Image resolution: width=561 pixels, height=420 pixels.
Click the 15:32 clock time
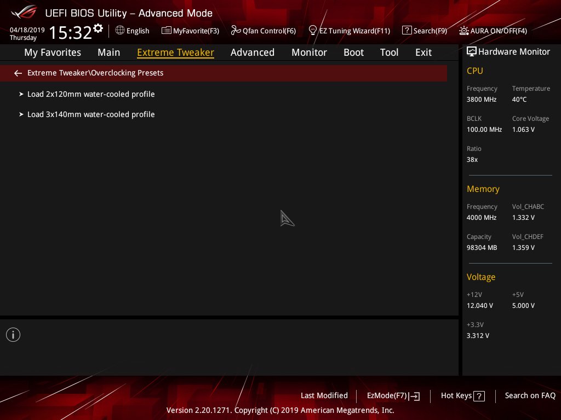tap(71, 32)
